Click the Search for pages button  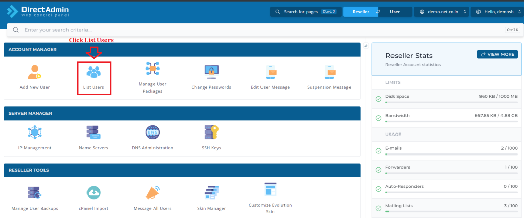pos(306,12)
